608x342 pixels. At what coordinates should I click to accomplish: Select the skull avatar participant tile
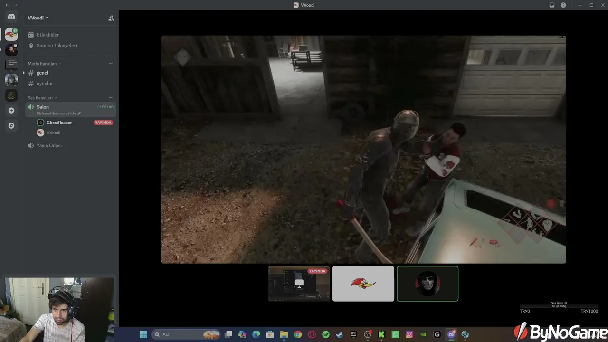pos(427,284)
